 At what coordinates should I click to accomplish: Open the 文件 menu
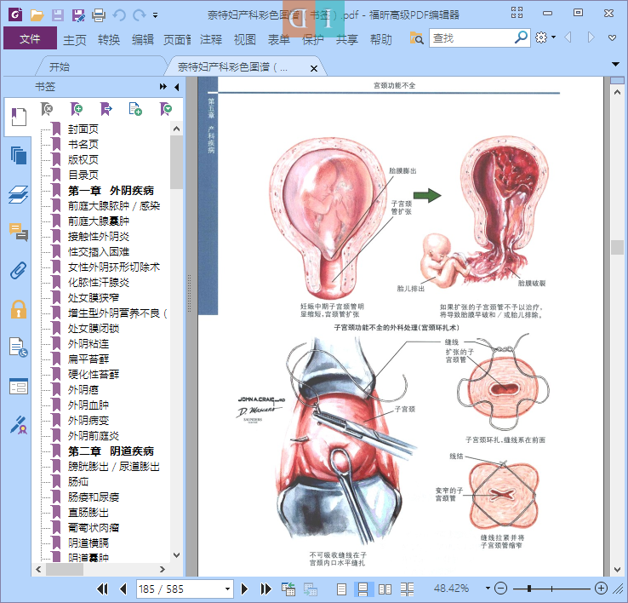pyautogui.click(x=30, y=38)
